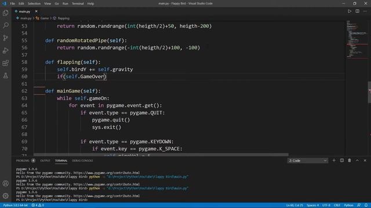Run Python file with play icon

coord(350,11)
